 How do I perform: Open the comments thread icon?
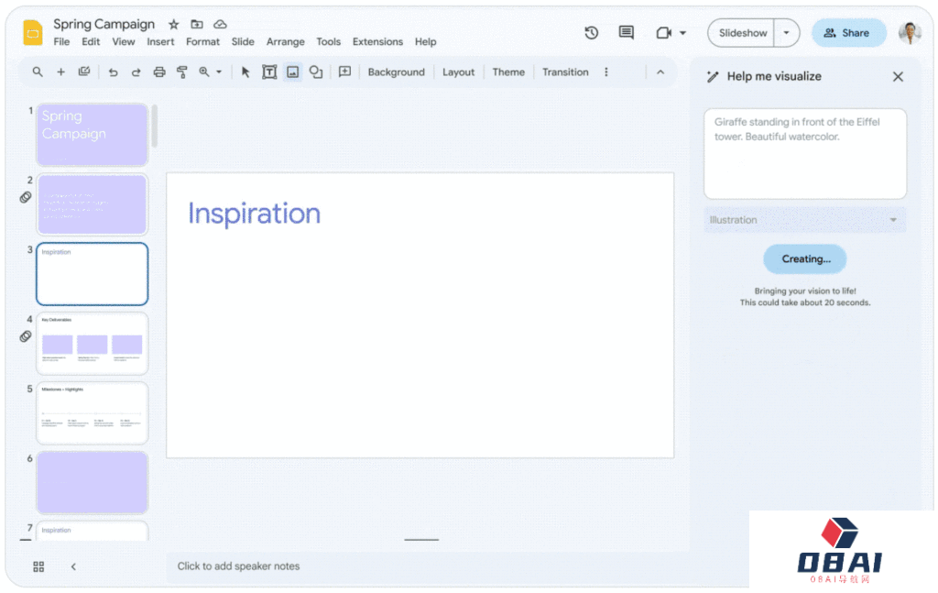627,33
